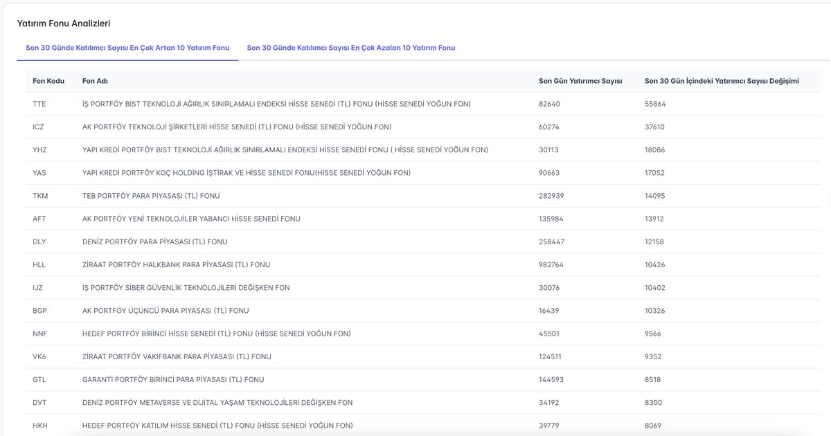Click investor count 82640 in TTE row
This screenshot has width=831, height=436.
(x=550, y=104)
